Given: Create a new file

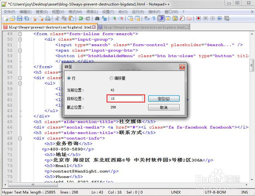Looking at the screenshot, I should pos(7,19).
